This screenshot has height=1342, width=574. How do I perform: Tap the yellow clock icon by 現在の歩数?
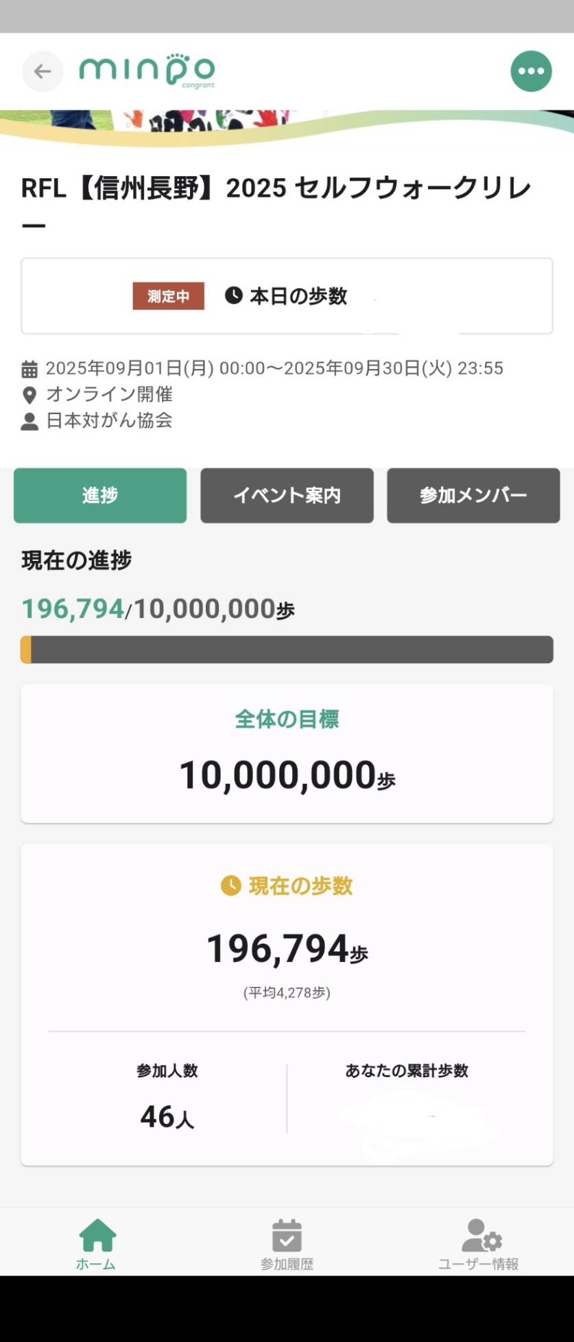[x=230, y=885]
